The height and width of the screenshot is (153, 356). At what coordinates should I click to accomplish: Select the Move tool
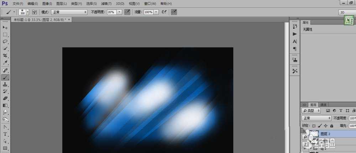5,27
